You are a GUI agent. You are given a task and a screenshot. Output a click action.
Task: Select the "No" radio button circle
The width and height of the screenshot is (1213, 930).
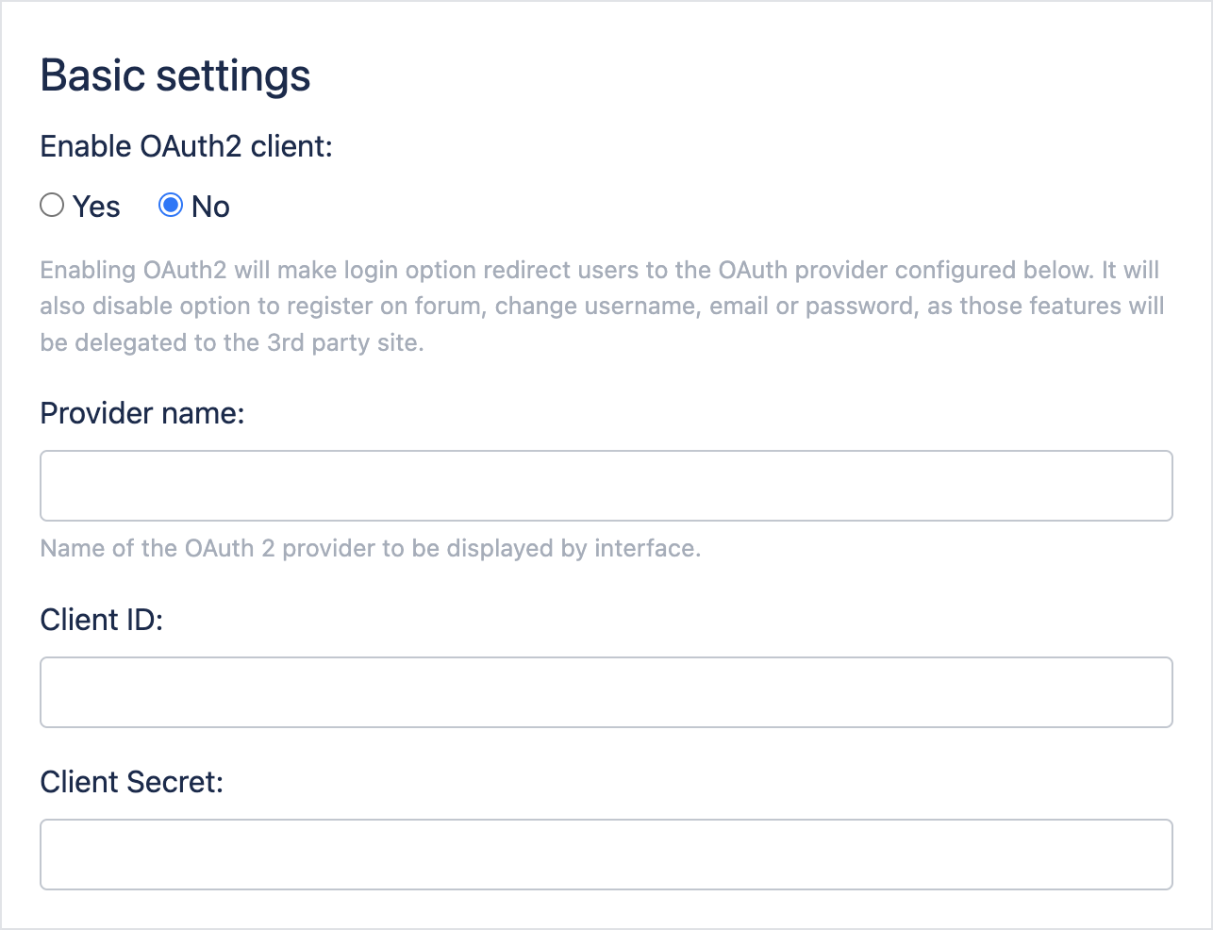(x=171, y=206)
